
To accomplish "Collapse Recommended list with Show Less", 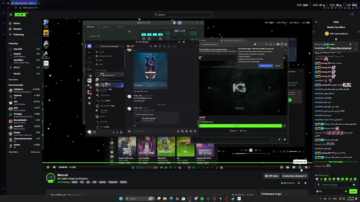I will pos(35,152).
